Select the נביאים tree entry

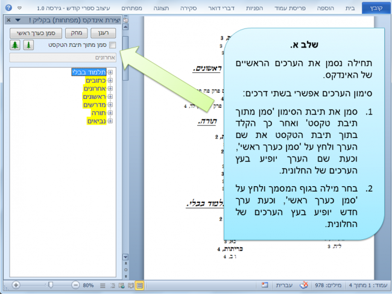tap(96, 121)
